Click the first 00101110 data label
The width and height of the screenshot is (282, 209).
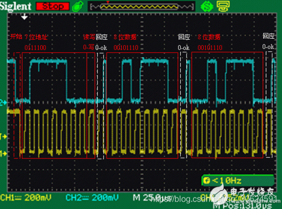pyautogui.click(x=126, y=48)
